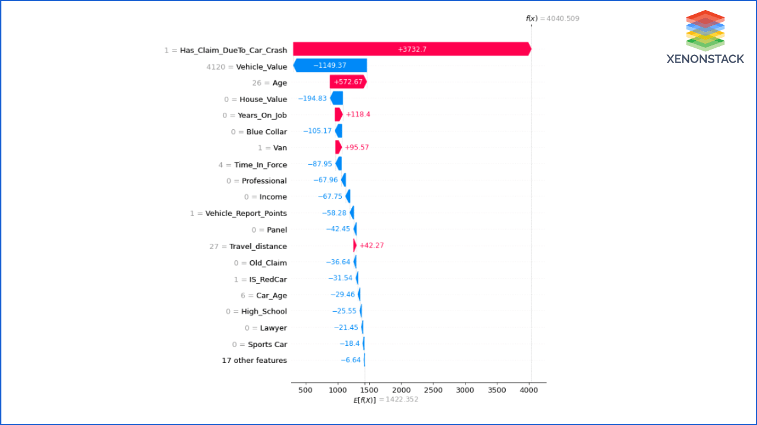Click the 4000 x-axis tick label
Screen dimensions: 757x425
[x=529, y=390]
